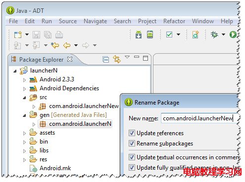245x182 pixels.
Task: Open the Back history dropdown arrow
Action: pos(76,45)
